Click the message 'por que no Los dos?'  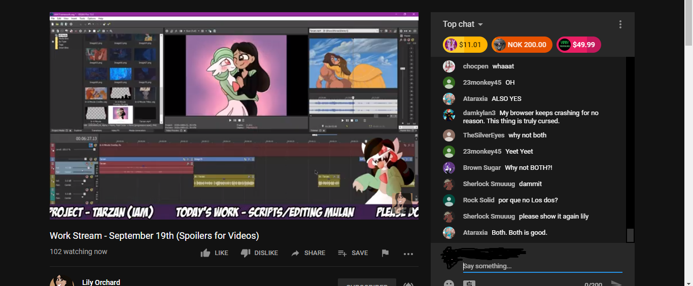click(528, 200)
